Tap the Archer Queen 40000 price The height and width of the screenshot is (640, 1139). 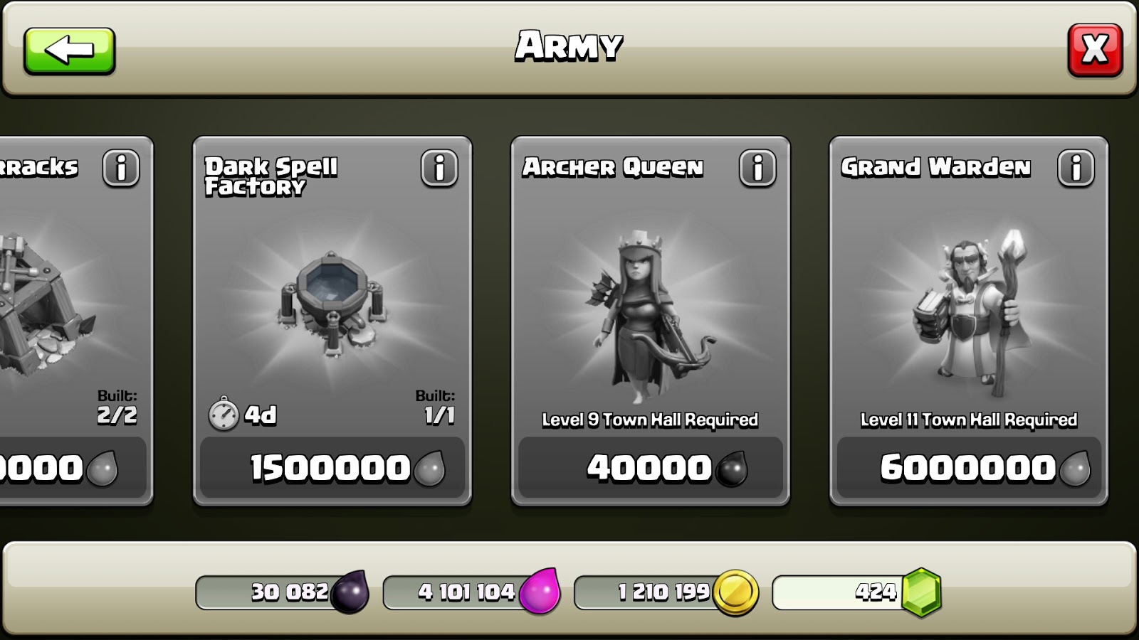point(651,468)
